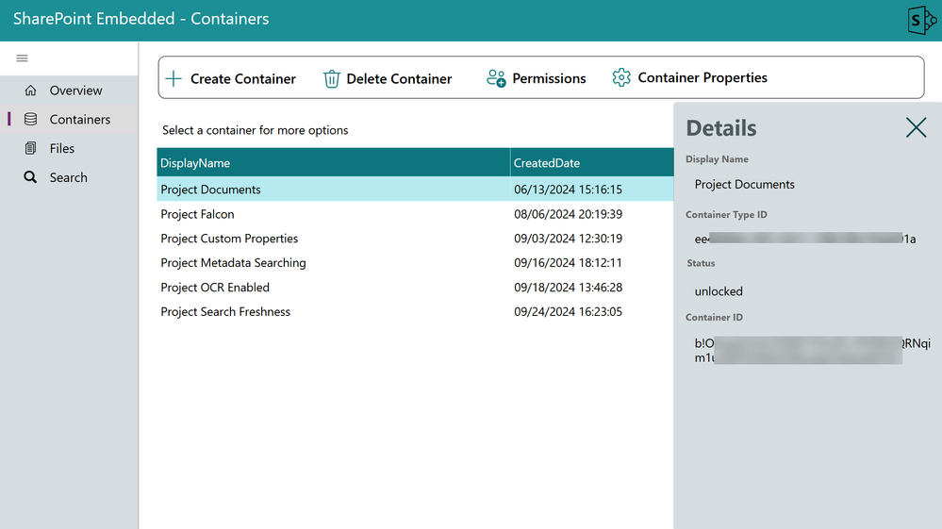Click the Container Type ID value

click(805, 239)
